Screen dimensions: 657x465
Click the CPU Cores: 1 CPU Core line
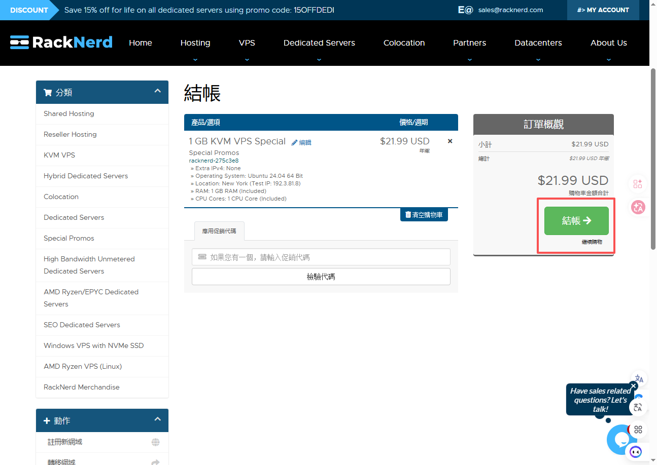click(238, 199)
